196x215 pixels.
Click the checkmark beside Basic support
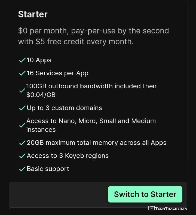coord(22,169)
